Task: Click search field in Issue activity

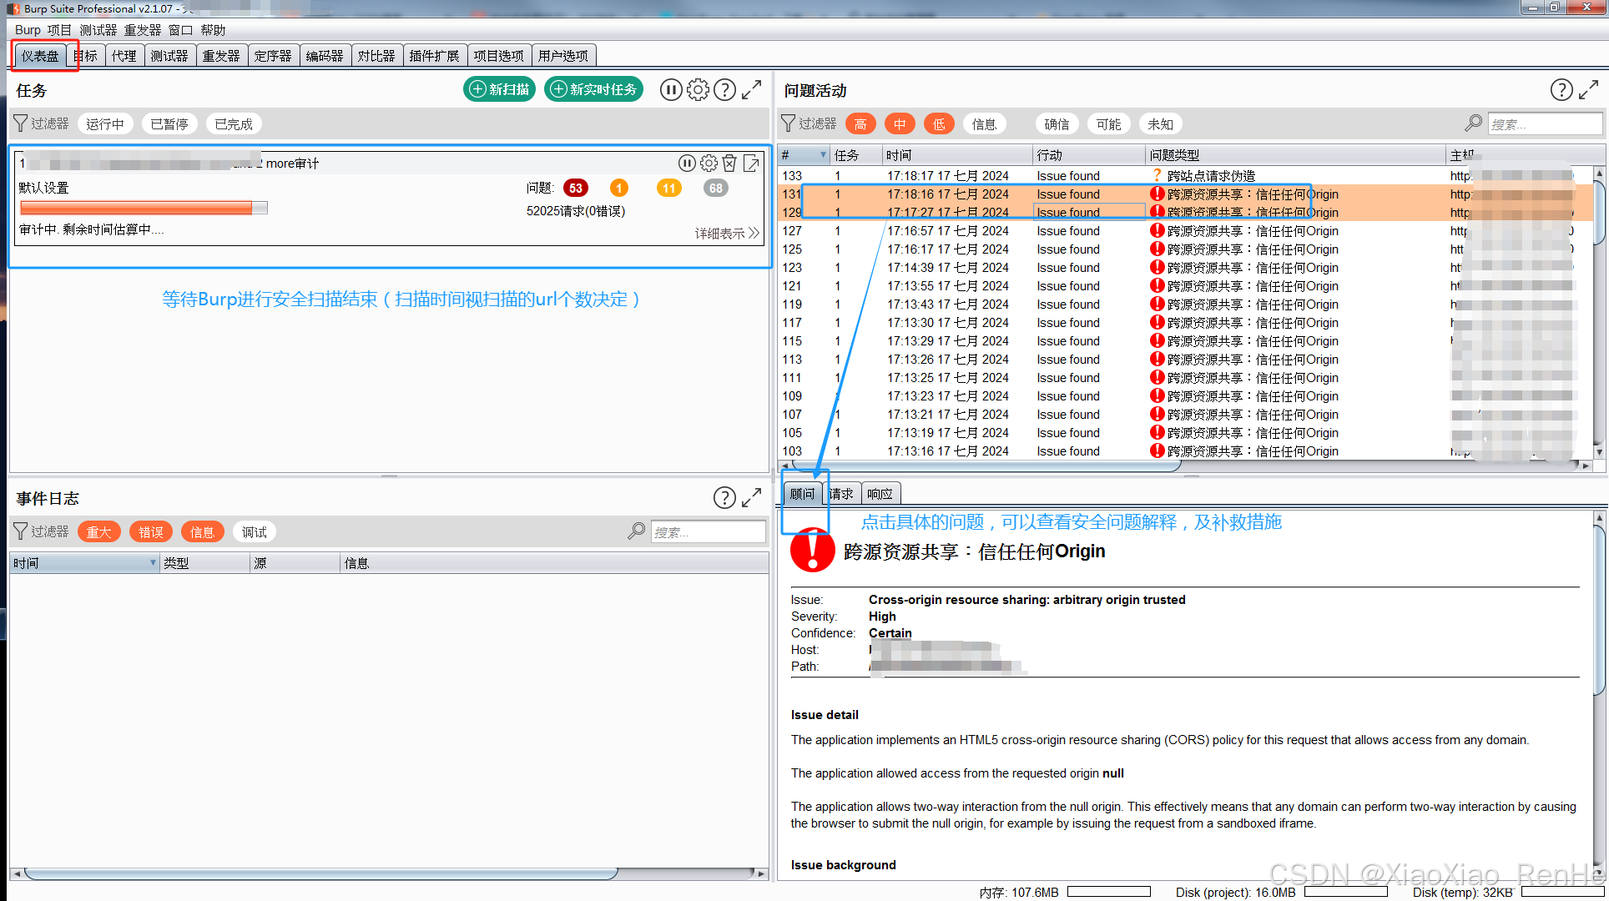Action: pos(1545,123)
